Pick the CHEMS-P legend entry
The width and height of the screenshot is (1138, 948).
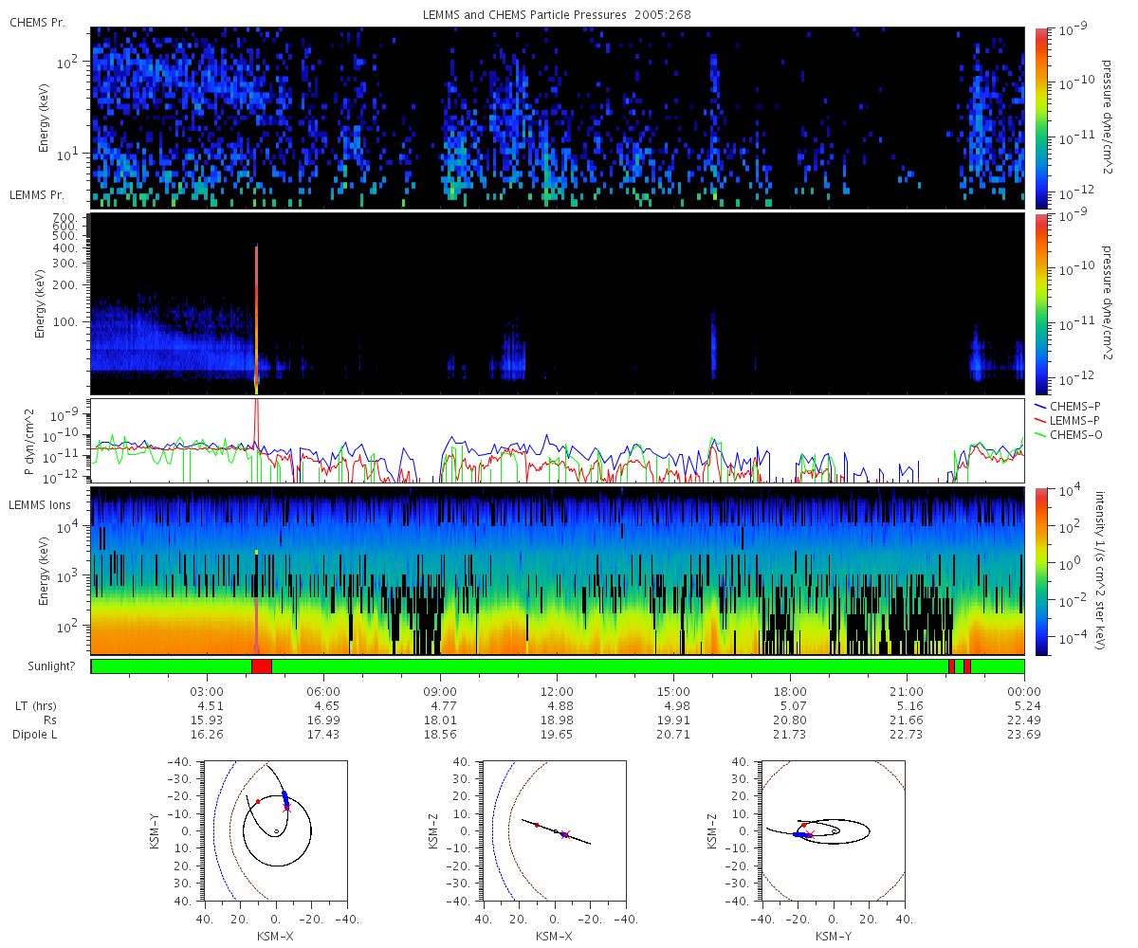[1068, 406]
